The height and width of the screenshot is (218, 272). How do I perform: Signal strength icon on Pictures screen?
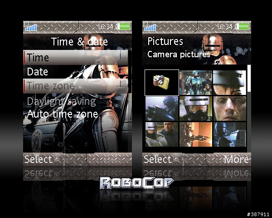tap(150, 26)
